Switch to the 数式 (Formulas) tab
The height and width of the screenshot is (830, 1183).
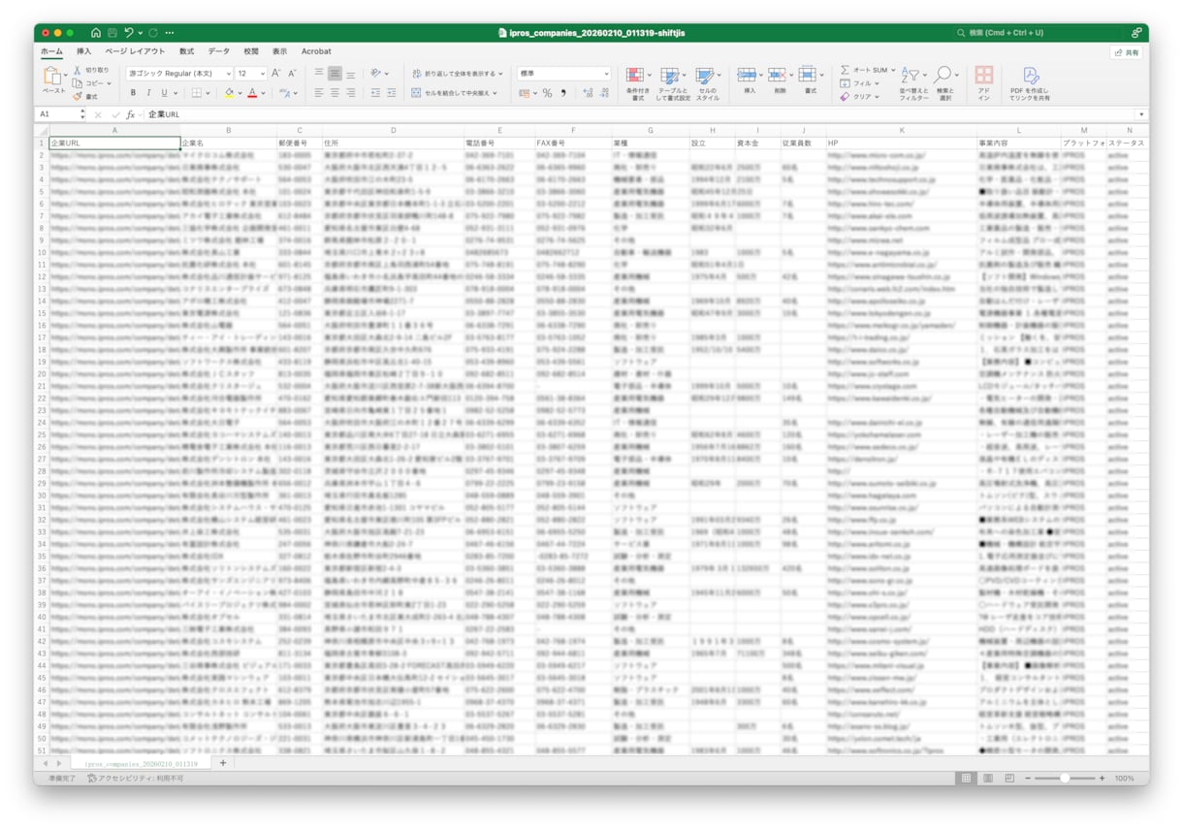186,51
